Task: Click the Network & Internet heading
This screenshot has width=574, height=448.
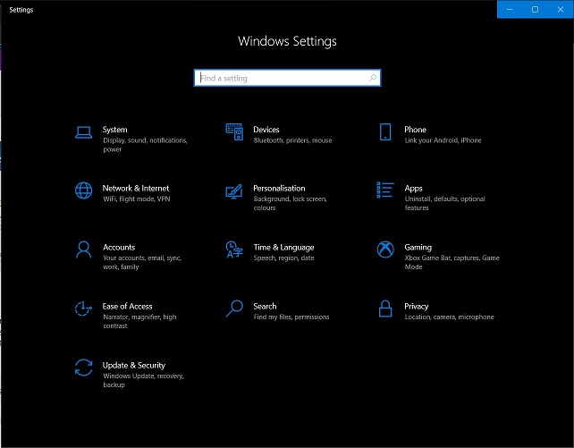Action: pos(136,188)
